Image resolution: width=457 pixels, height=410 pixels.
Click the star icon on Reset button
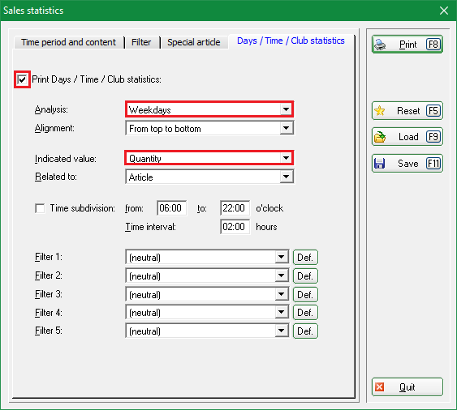click(x=379, y=111)
